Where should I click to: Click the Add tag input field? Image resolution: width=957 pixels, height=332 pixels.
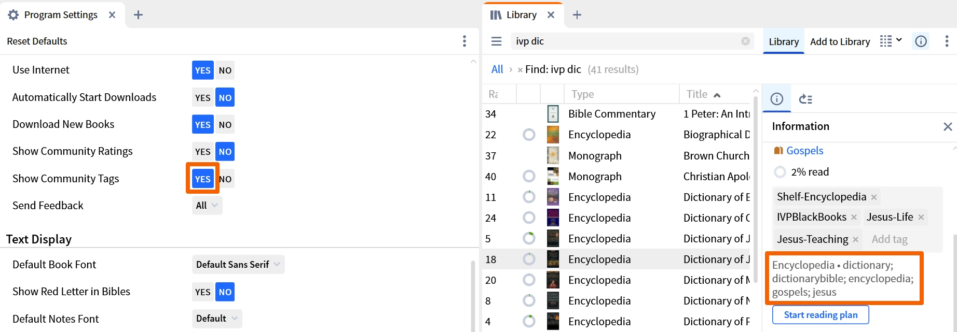[x=903, y=239]
